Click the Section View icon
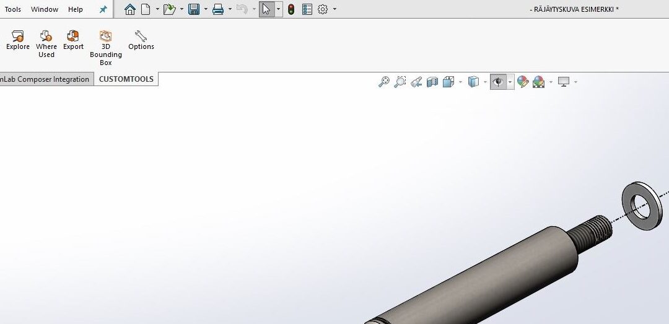Viewport: 669px width, 324px height. 432,82
